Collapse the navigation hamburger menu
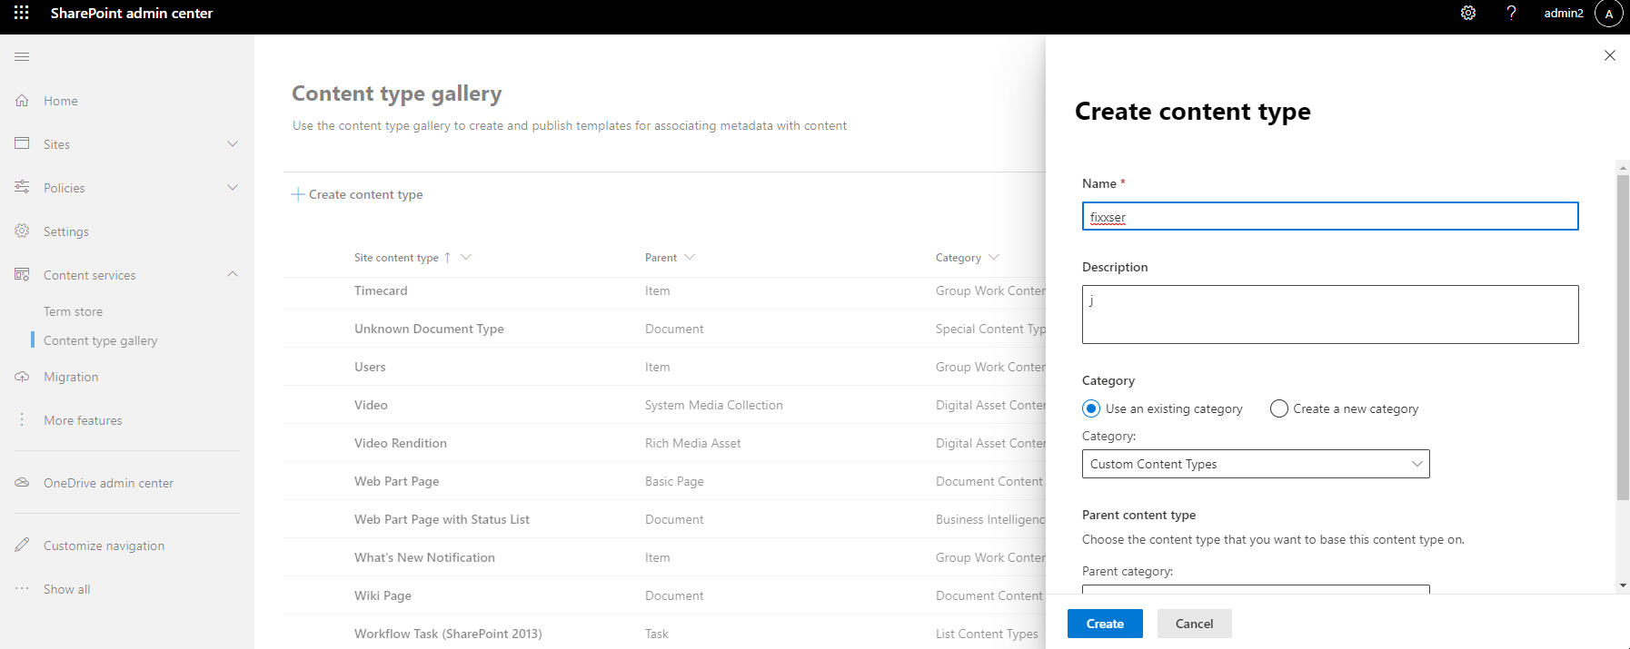Image resolution: width=1630 pixels, height=649 pixels. click(22, 56)
